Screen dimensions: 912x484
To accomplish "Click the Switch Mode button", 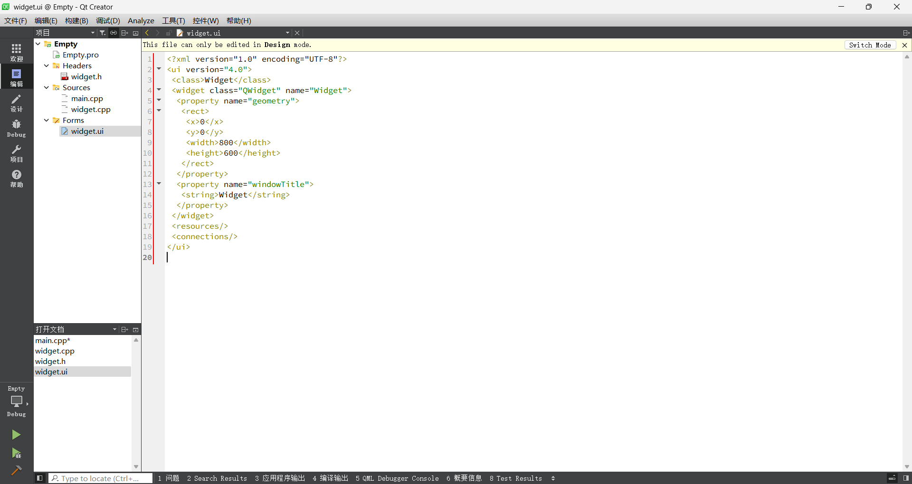I will tap(870, 45).
